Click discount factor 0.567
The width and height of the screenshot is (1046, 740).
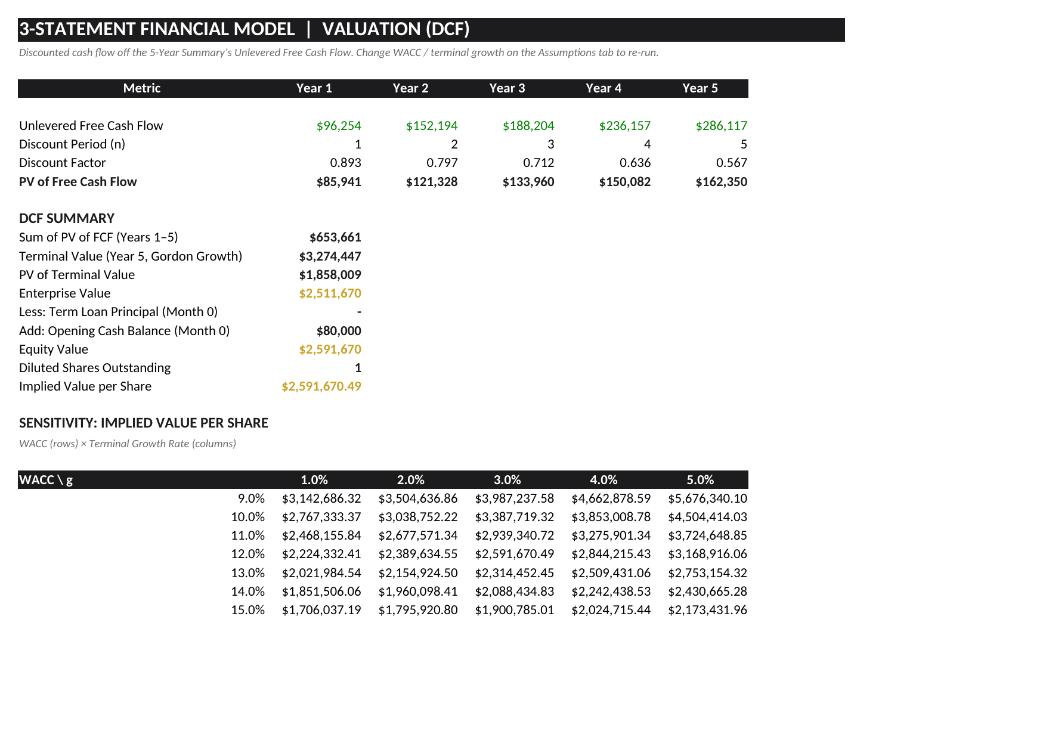click(732, 163)
